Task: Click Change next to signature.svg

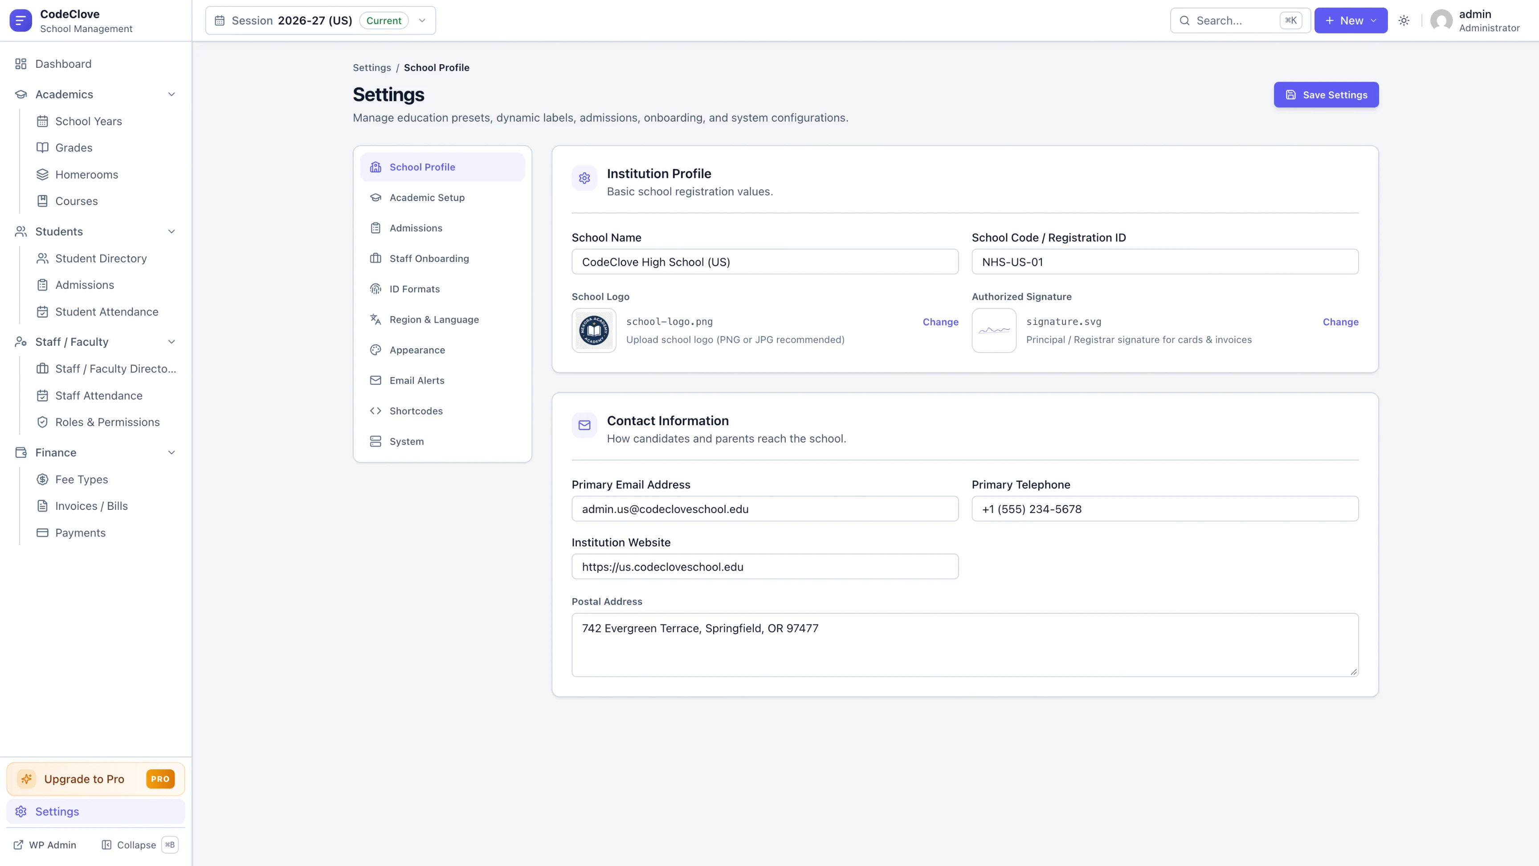Action: tap(1340, 321)
